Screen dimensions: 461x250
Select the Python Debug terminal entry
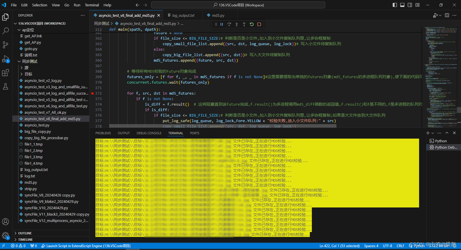click(444, 147)
